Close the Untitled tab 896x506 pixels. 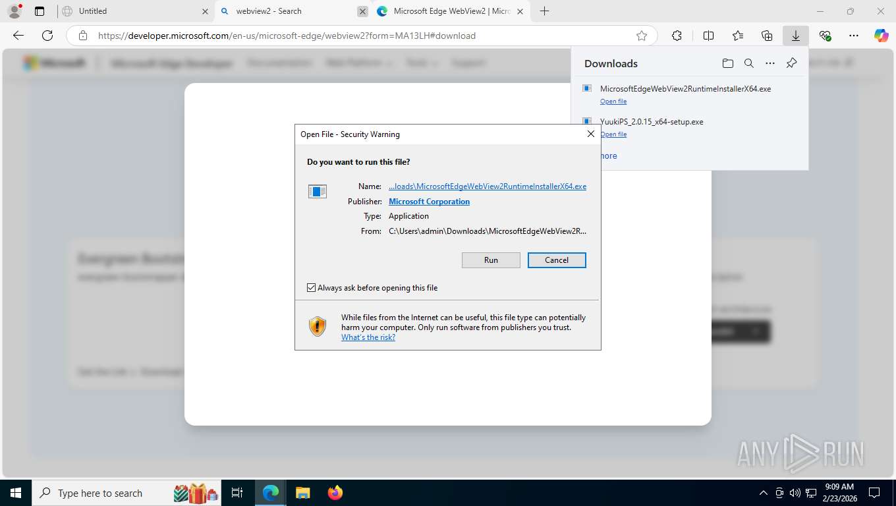(205, 11)
